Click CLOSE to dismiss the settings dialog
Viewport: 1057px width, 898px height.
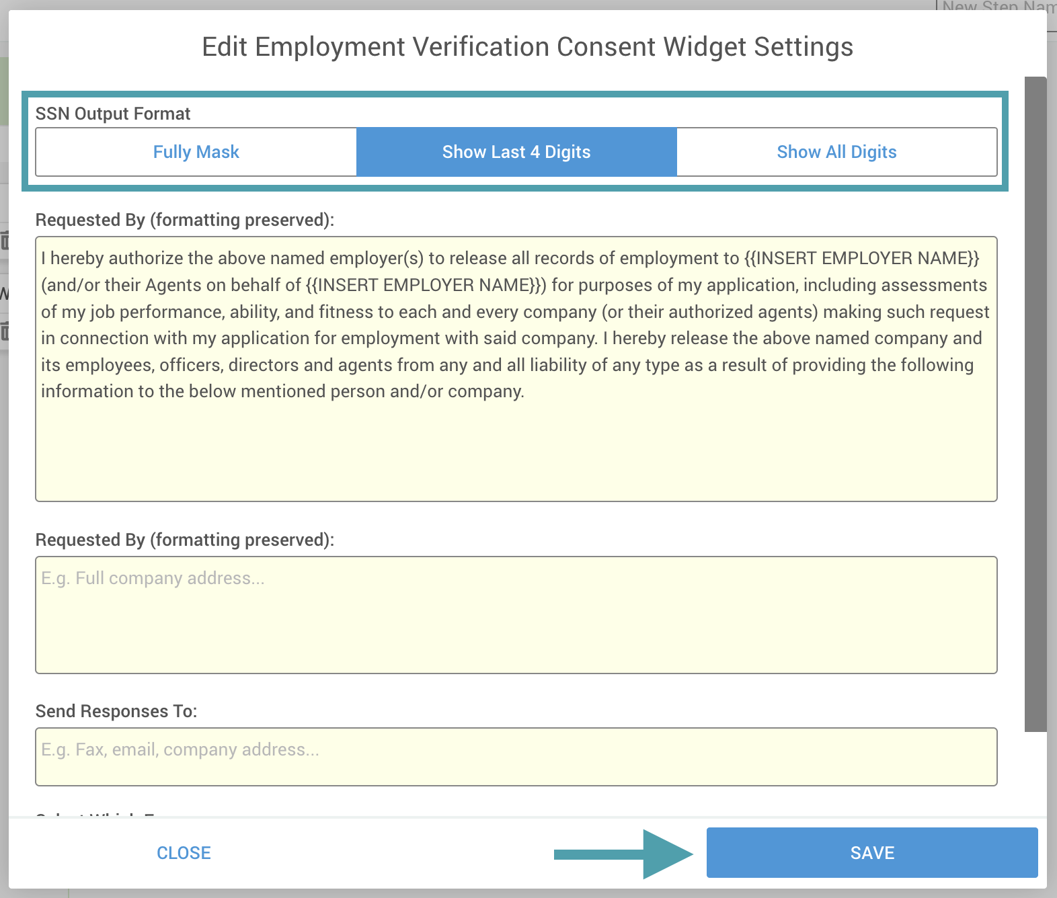coord(184,852)
